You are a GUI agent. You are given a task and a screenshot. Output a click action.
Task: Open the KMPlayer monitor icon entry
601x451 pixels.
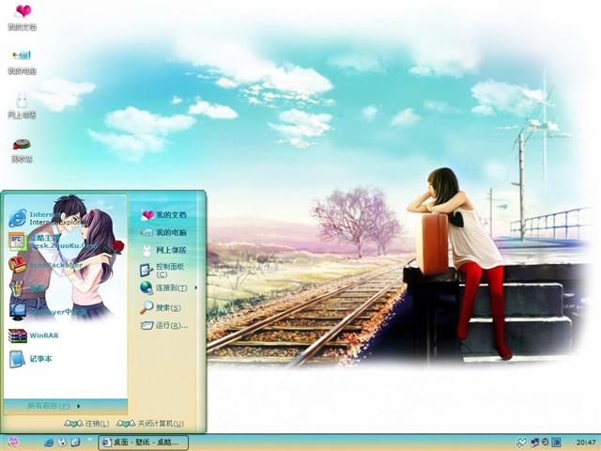pyautogui.click(x=48, y=312)
